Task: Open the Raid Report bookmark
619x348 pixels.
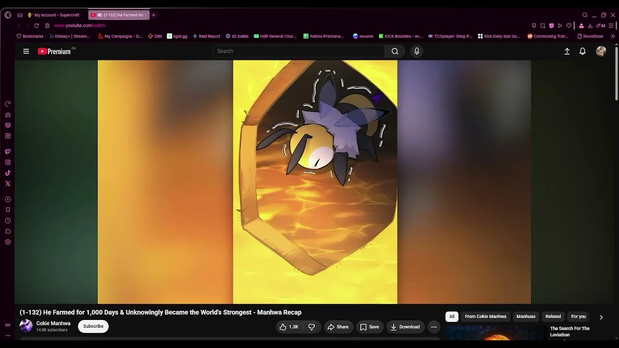Action: pyautogui.click(x=206, y=36)
